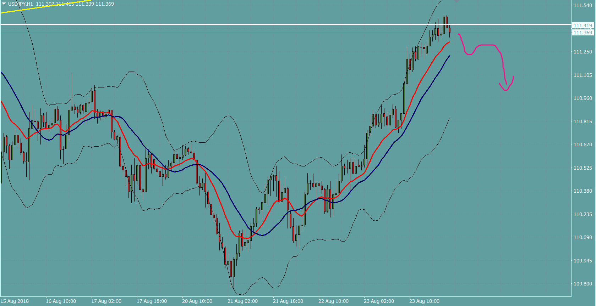Click the 110.670 price scale label
This screenshot has width=596, height=306.
coord(583,144)
